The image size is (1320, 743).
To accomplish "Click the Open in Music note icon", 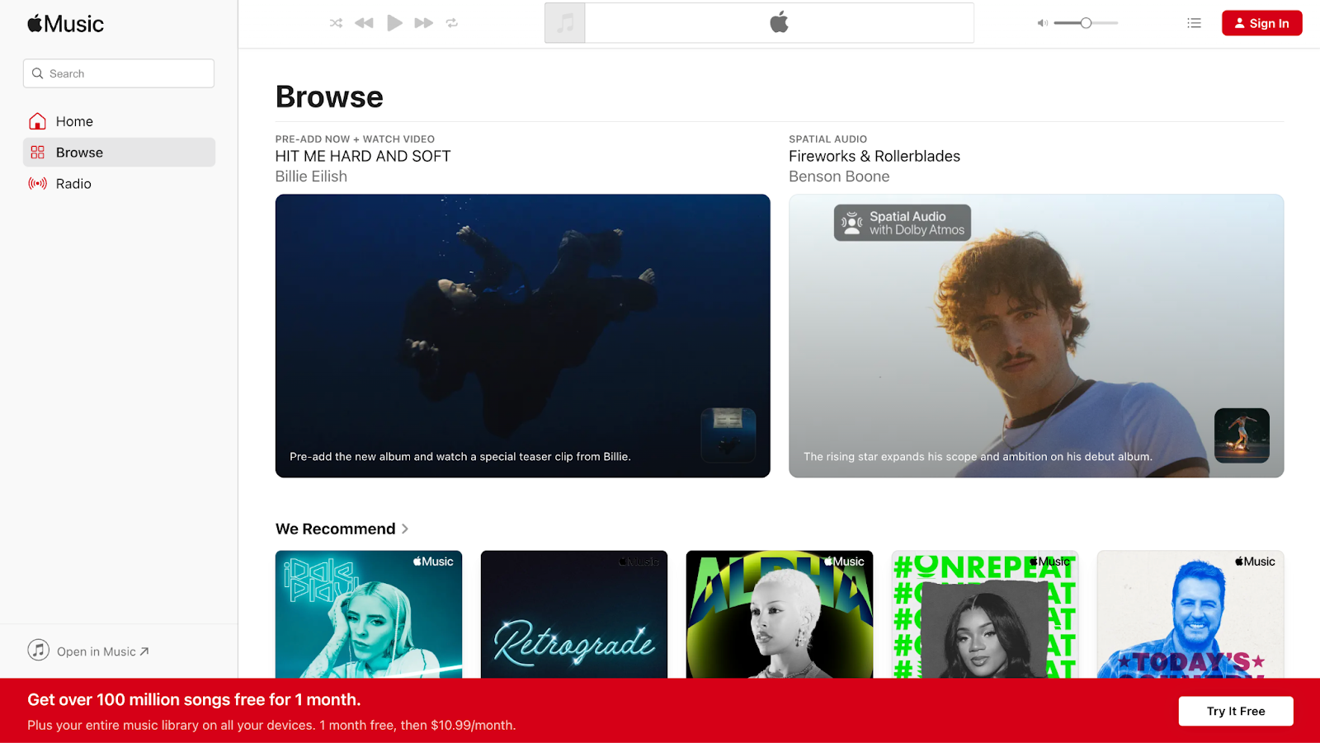I will point(39,651).
